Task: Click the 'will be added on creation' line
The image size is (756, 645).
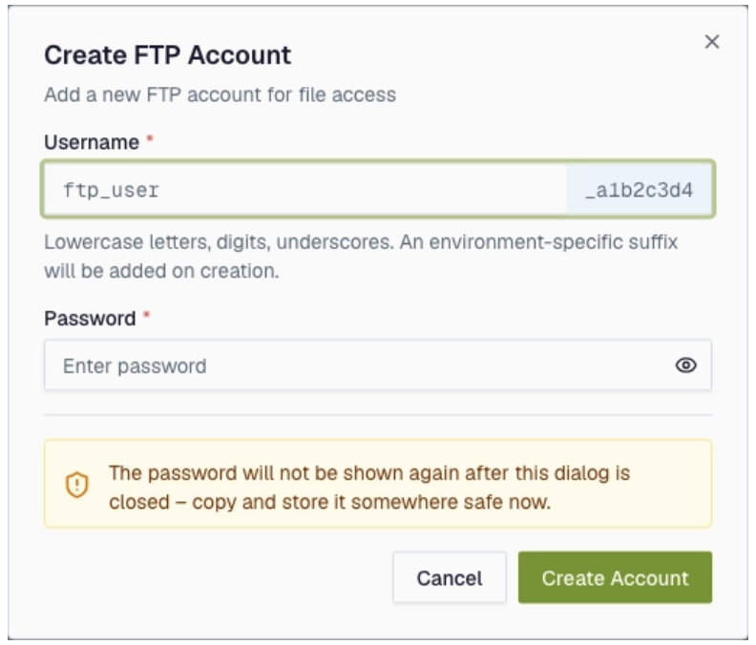Action: (x=161, y=271)
